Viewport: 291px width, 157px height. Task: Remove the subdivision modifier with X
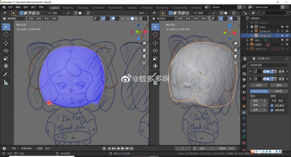tap(287, 79)
